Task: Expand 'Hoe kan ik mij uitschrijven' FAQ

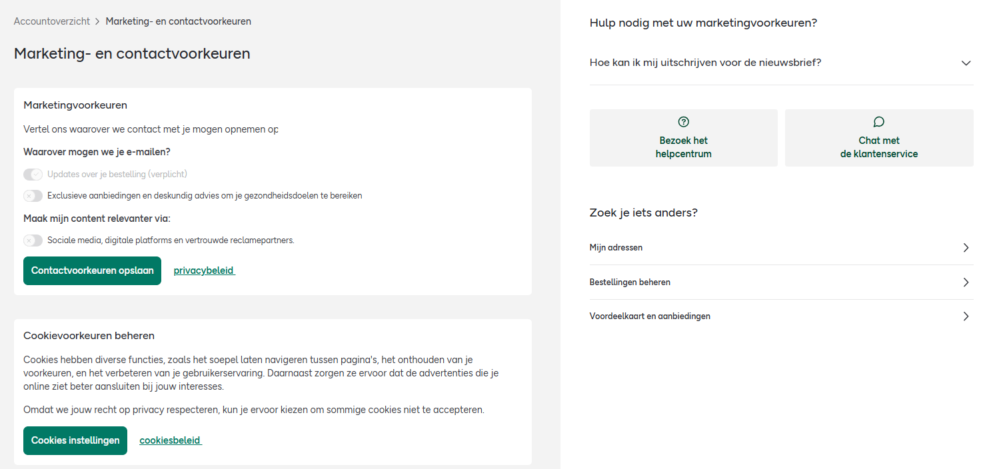Action: (781, 63)
